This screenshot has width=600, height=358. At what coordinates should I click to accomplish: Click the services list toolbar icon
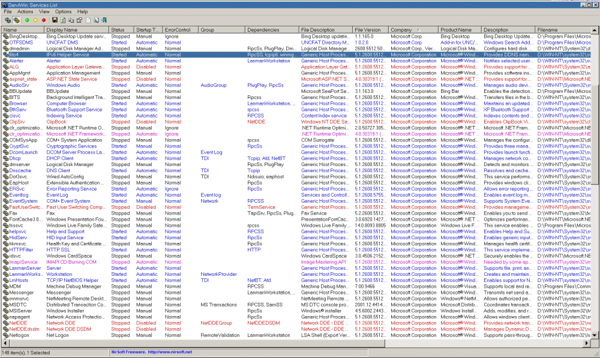tap(16, 20)
